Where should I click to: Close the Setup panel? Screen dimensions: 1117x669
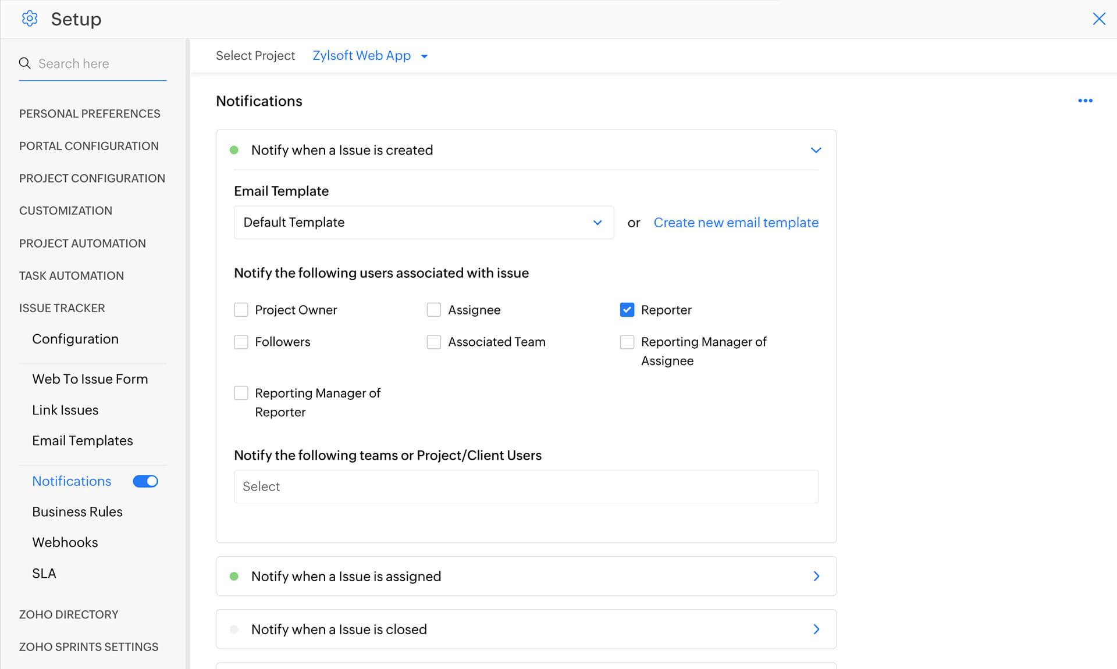pyautogui.click(x=1098, y=19)
